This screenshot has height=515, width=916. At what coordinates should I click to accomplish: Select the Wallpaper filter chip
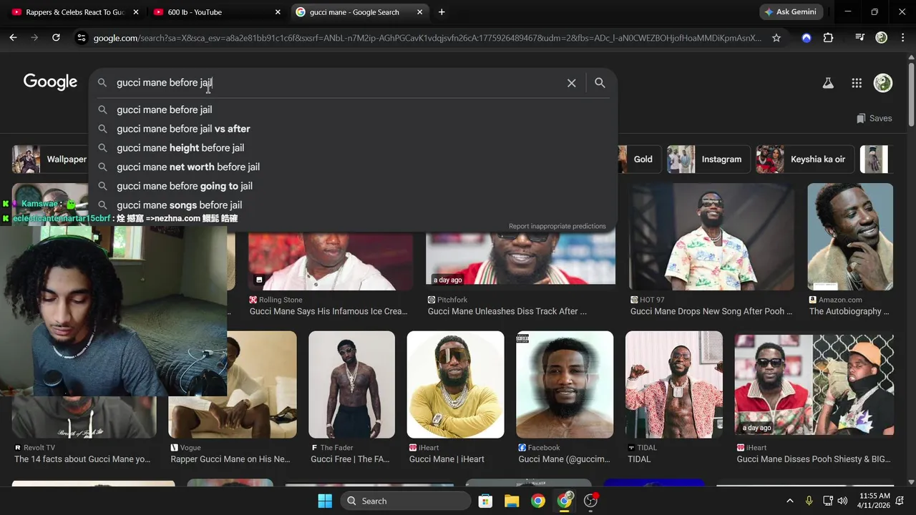pyautogui.click(x=50, y=160)
